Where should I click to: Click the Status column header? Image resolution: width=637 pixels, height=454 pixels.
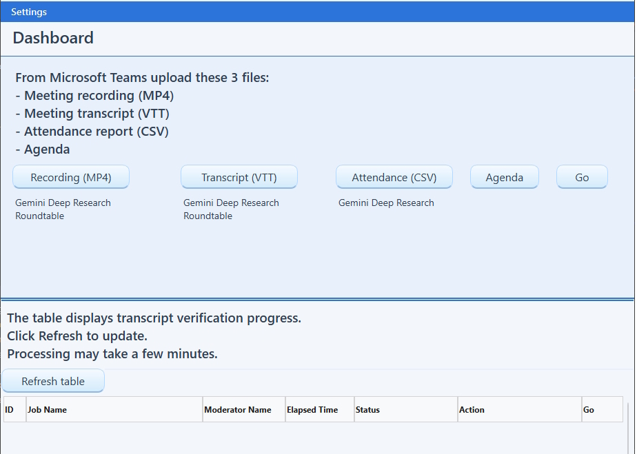406,409
